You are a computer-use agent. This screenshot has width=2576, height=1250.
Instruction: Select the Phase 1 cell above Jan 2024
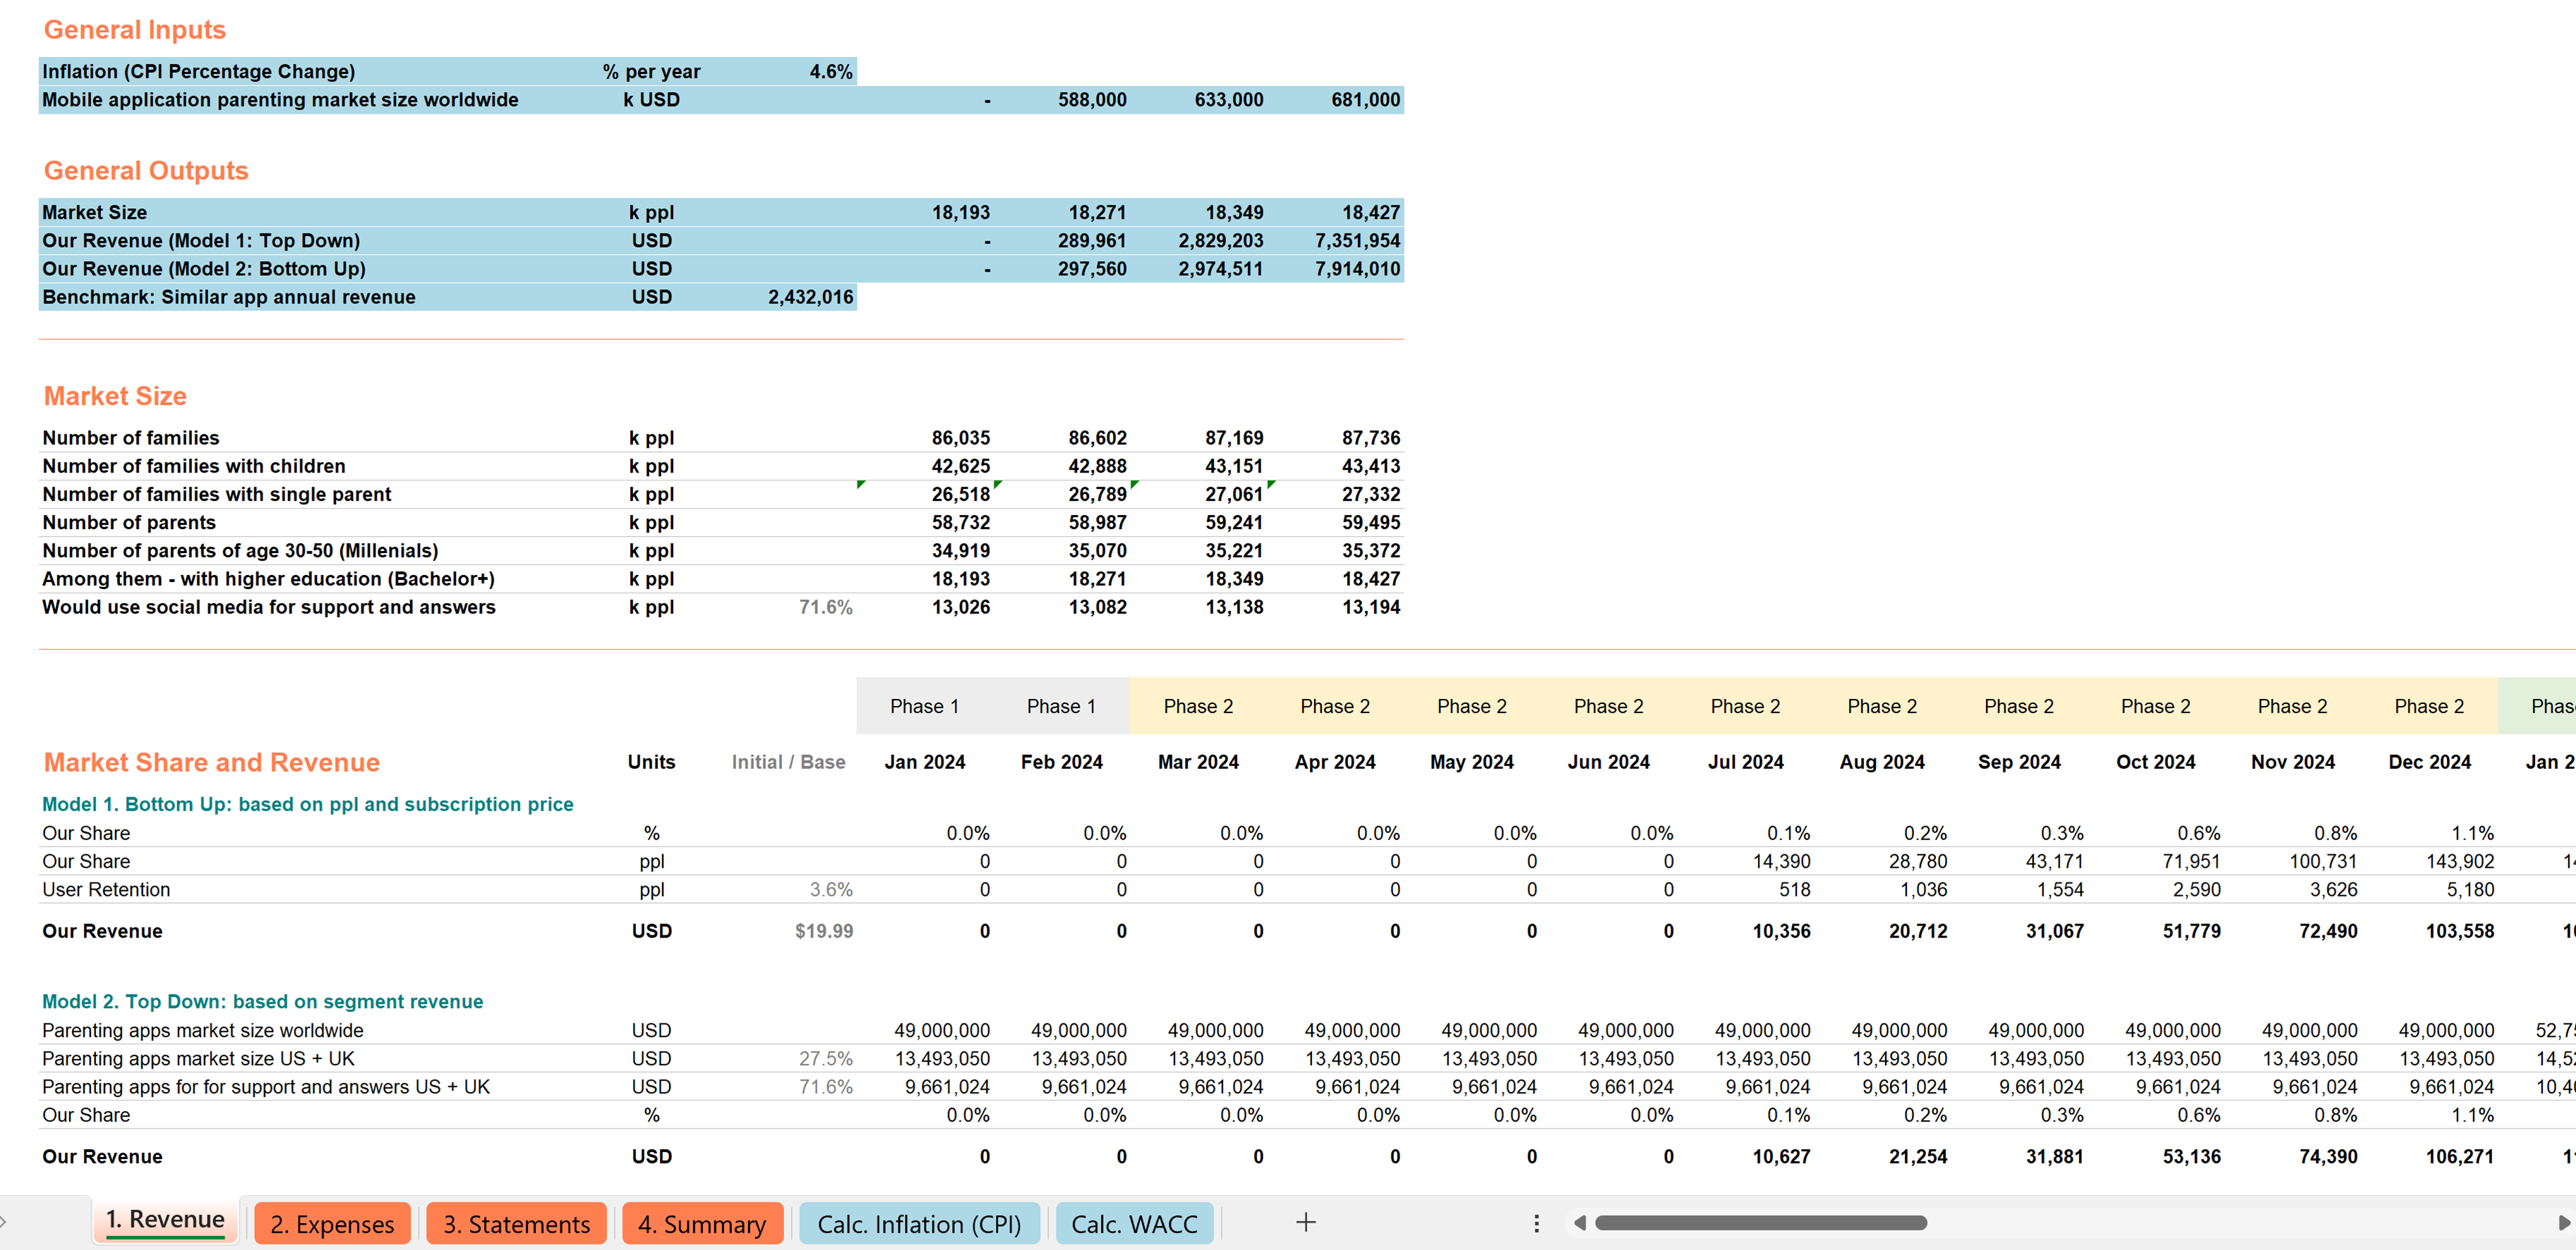pos(925,706)
